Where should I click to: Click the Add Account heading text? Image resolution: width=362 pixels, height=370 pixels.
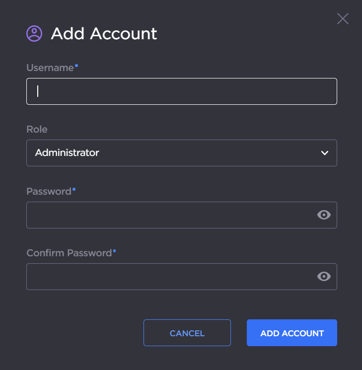[x=104, y=34]
